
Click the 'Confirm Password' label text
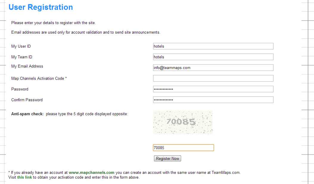pyautogui.click(x=27, y=100)
